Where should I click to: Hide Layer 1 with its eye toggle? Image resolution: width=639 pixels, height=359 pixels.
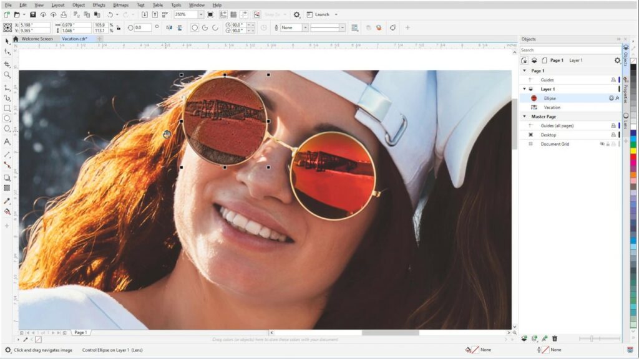pos(530,89)
